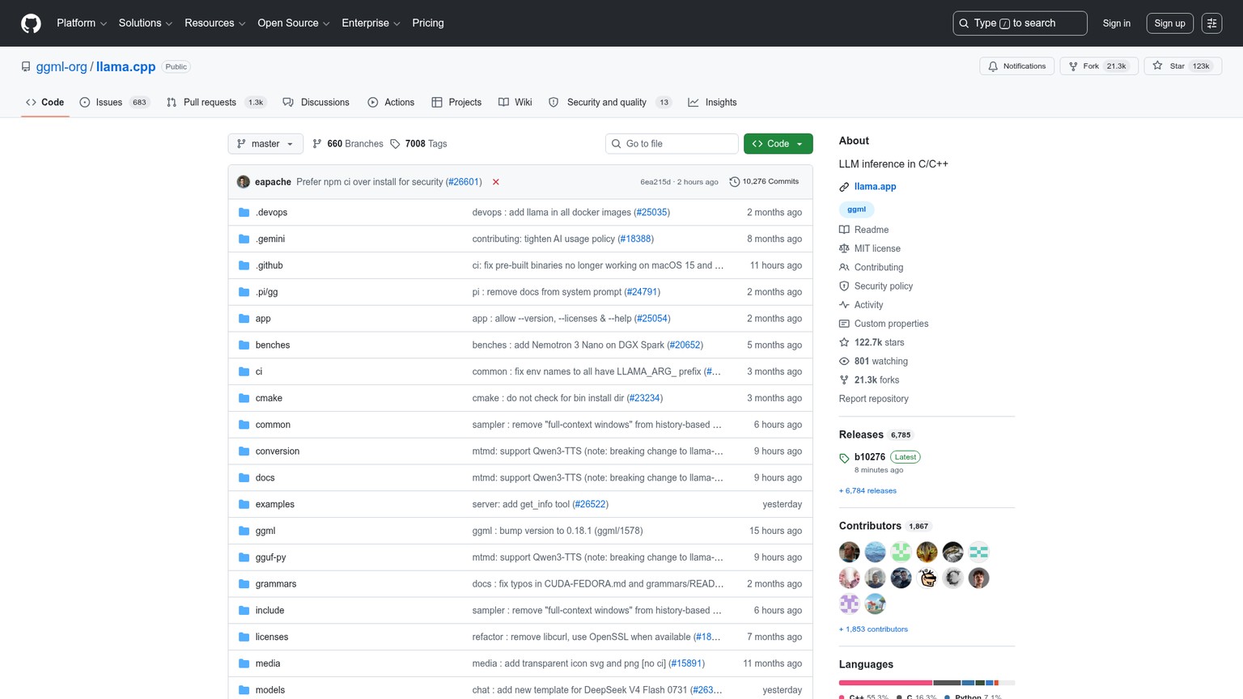
Task: Open the + 1,853 contributors link
Action: point(873,629)
